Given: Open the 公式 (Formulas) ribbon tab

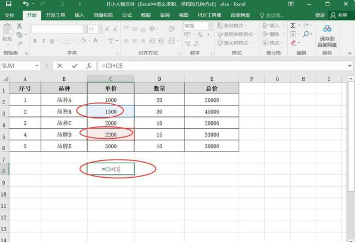Looking at the screenshot, I should pyautogui.click(x=127, y=15).
